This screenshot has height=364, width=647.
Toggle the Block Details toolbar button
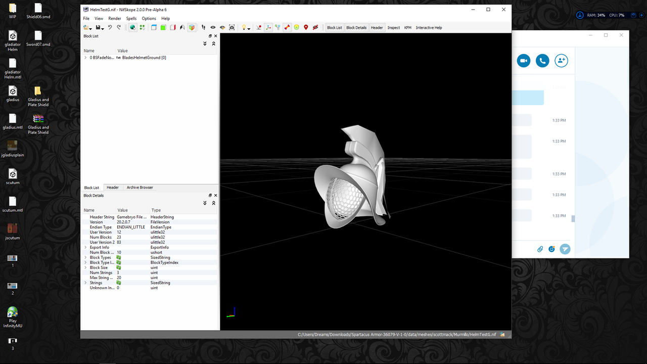pos(356,27)
